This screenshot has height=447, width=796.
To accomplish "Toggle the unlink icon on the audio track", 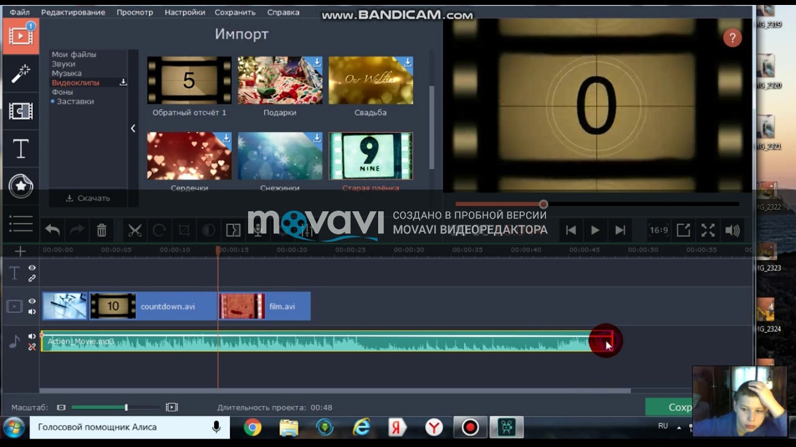I will click(x=32, y=347).
